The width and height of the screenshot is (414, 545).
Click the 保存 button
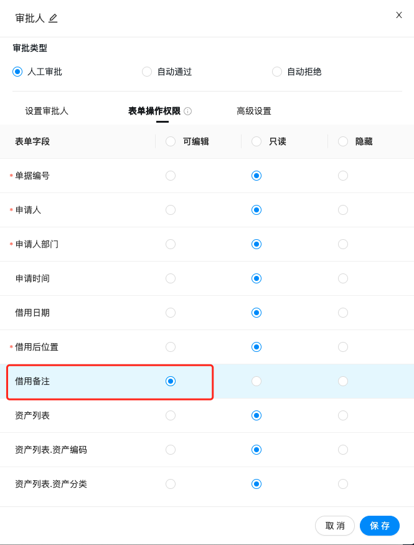(380, 526)
